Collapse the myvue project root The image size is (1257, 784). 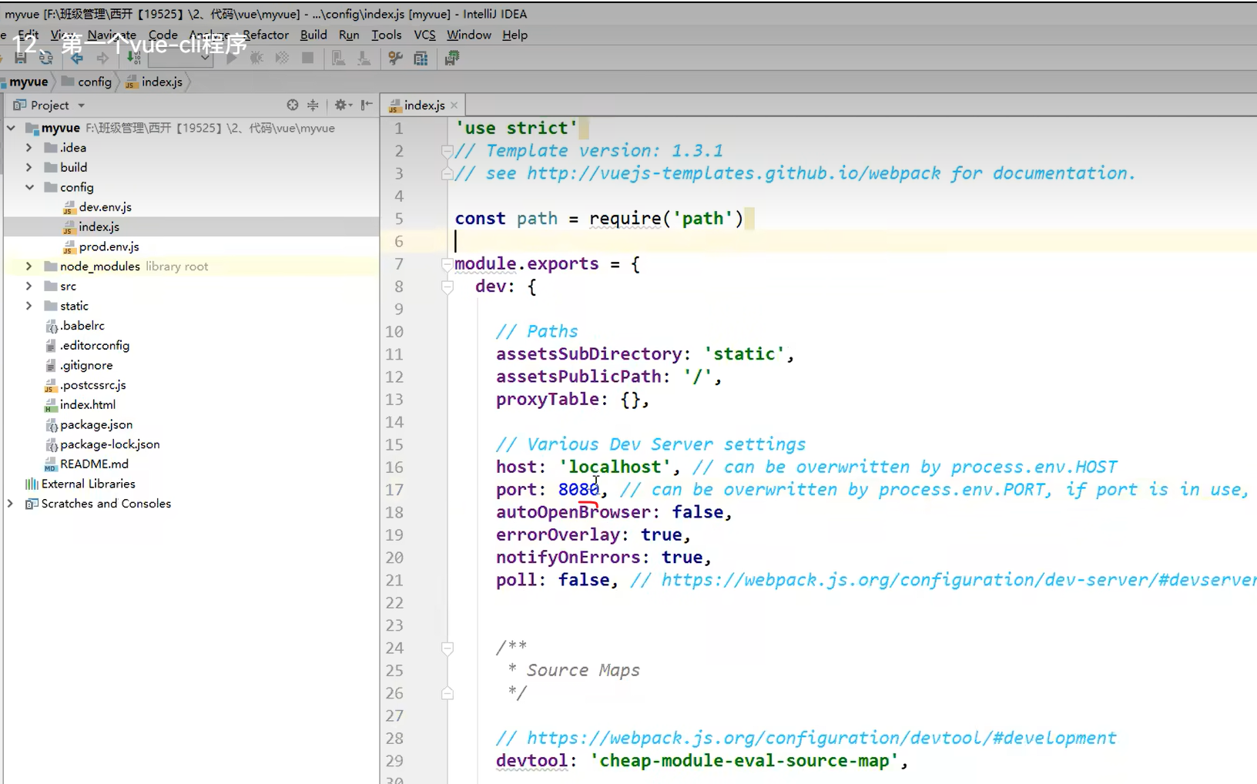click(x=11, y=128)
